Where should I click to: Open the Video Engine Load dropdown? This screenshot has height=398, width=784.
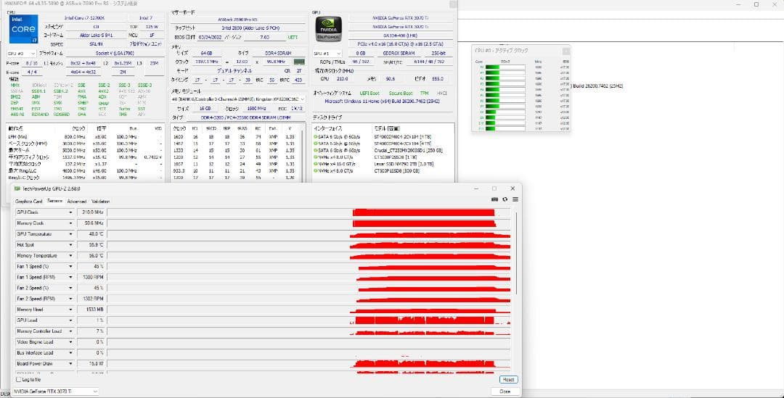coord(70,342)
